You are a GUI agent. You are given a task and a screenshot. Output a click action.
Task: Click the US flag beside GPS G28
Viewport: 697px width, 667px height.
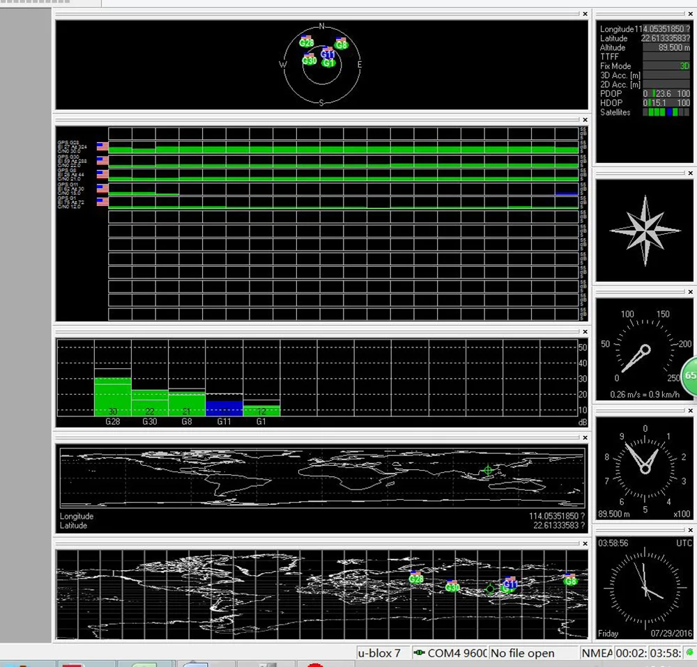[102, 146]
